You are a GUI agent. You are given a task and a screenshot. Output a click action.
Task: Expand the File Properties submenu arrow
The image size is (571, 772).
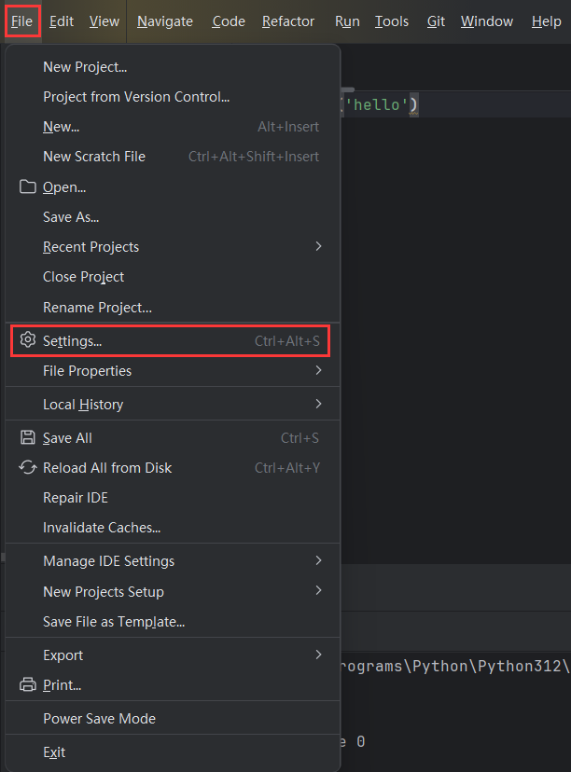point(318,371)
